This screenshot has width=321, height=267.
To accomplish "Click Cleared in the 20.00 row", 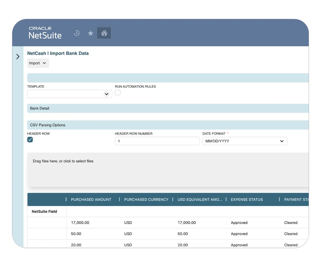I will (x=291, y=245).
